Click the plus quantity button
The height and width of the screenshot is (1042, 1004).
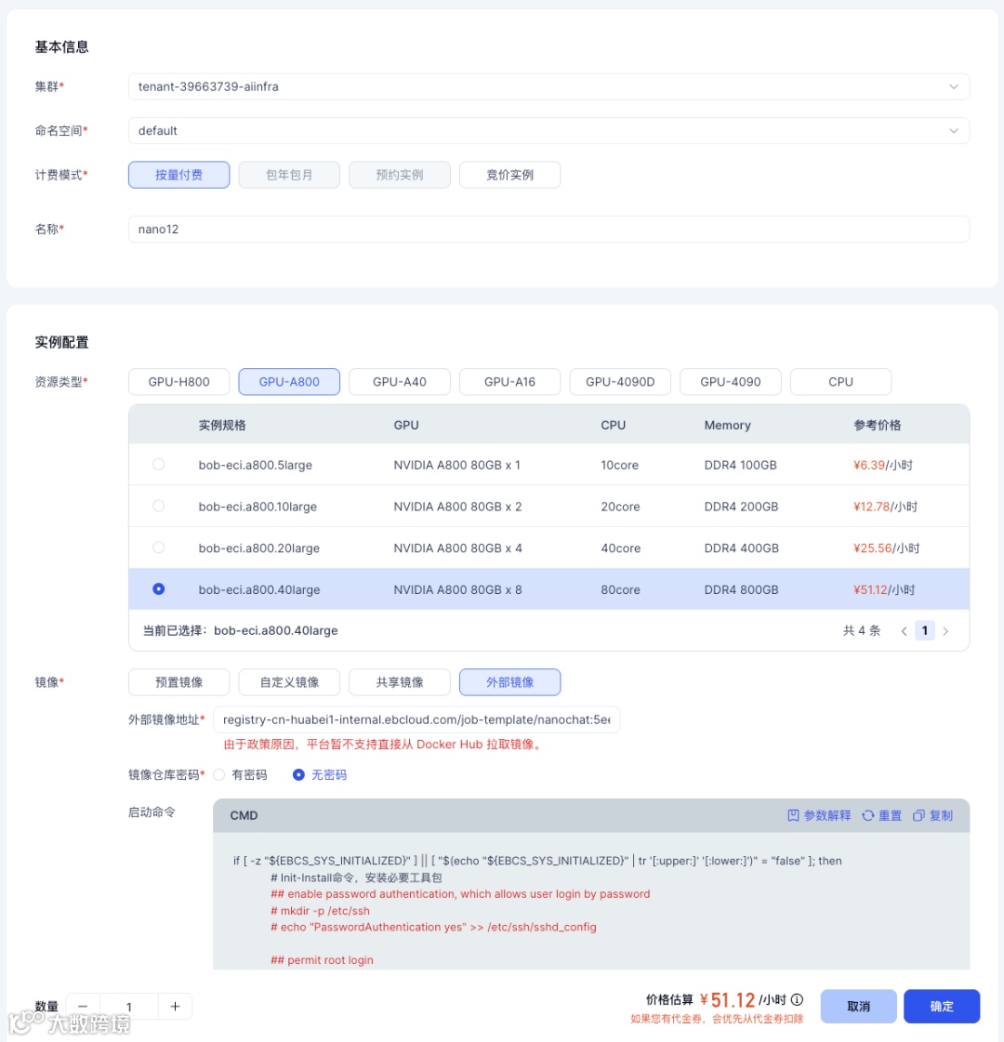tap(176, 1006)
